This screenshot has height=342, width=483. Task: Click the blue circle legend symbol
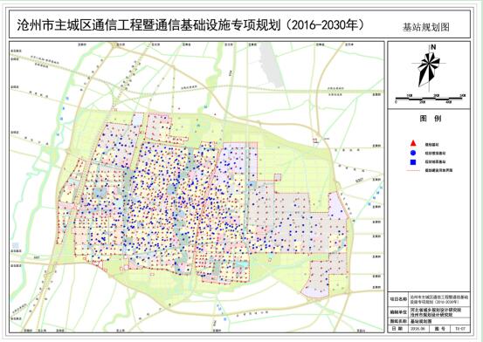click(413, 153)
